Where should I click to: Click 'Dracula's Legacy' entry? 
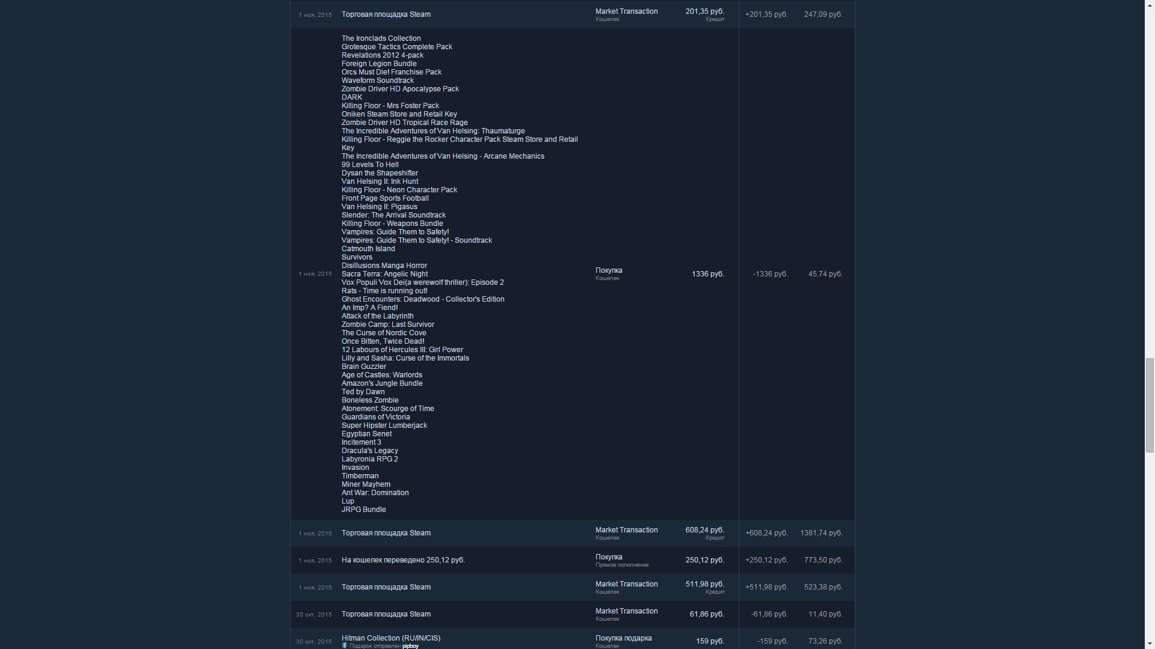pos(370,451)
